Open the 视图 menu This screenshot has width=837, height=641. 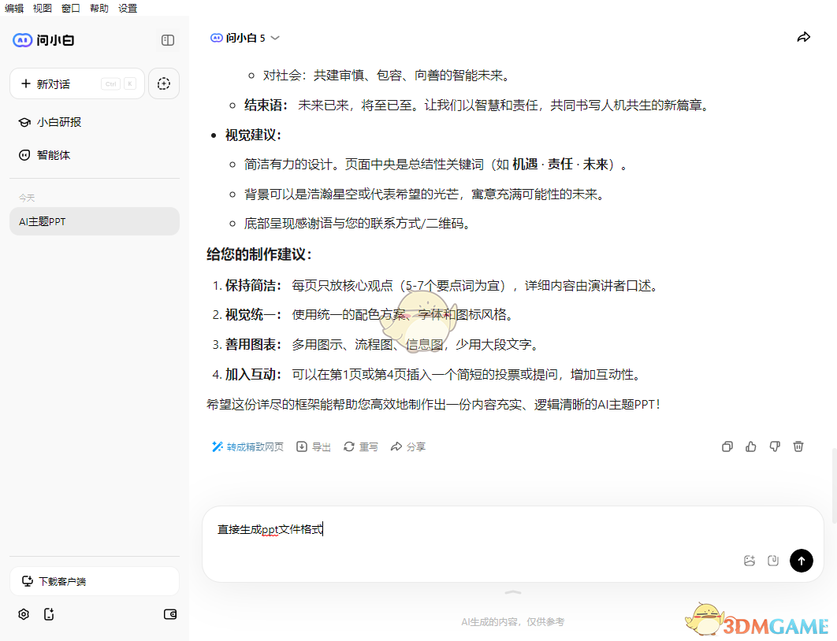tap(42, 9)
